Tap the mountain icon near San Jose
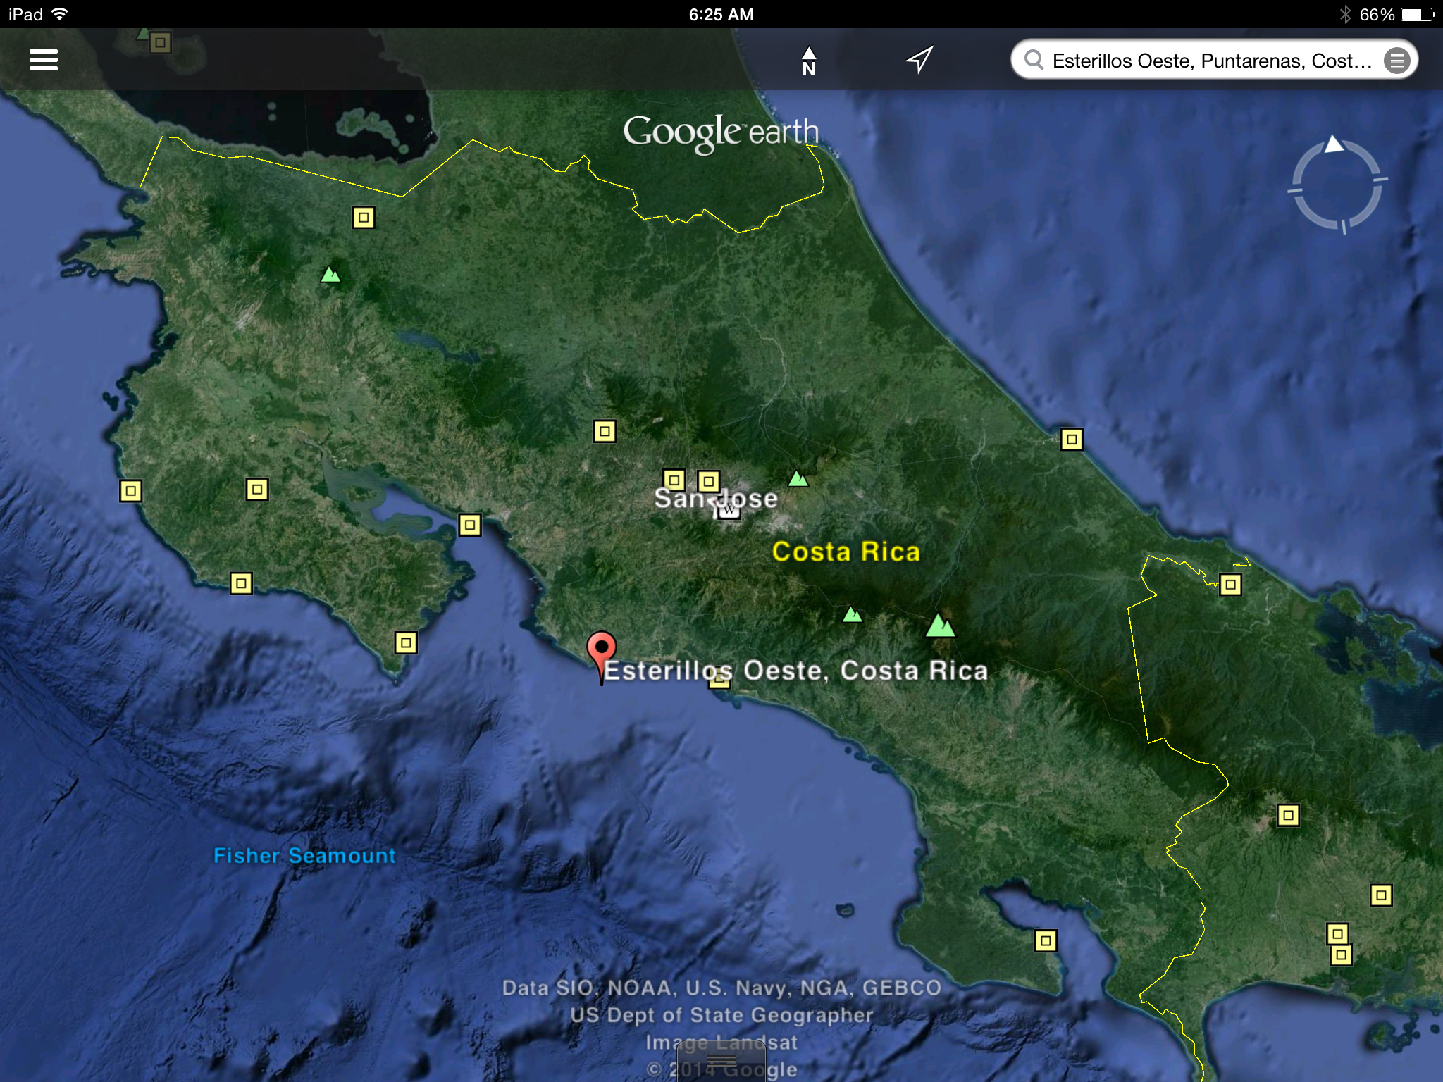The height and width of the screenshot is (1082, 1443). tap(798, 479)
